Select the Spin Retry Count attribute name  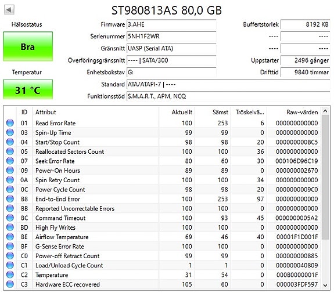[58, 180]
